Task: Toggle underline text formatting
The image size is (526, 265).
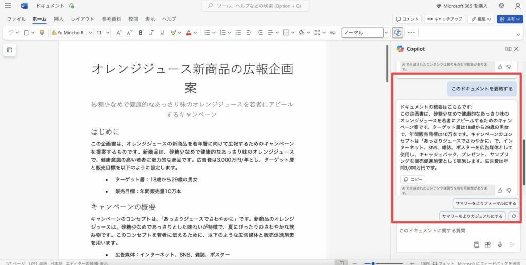Action: (162, 32)
